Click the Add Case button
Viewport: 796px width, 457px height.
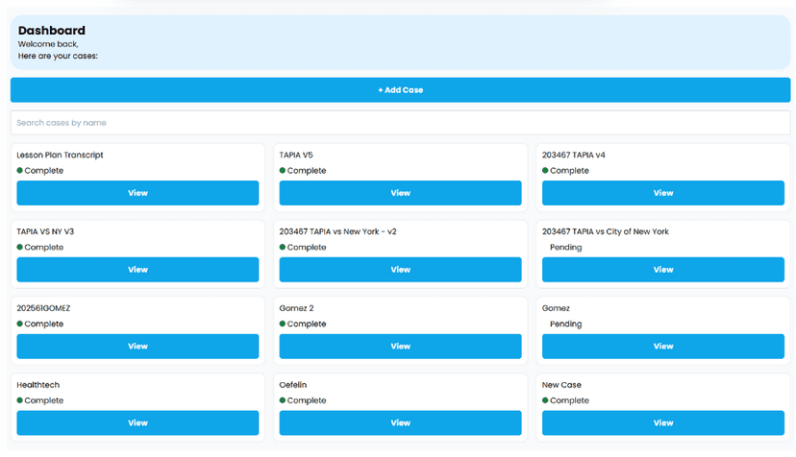point(400,90)
